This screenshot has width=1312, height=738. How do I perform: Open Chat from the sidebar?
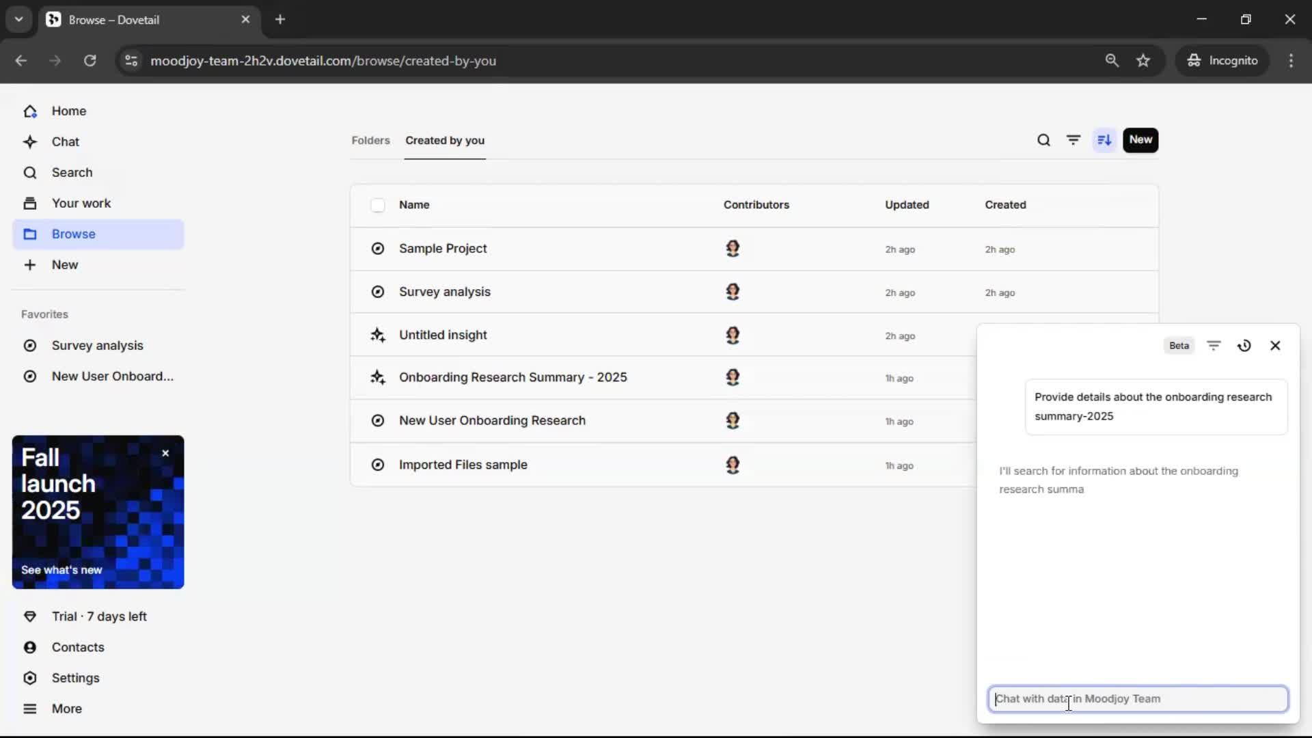65,141
